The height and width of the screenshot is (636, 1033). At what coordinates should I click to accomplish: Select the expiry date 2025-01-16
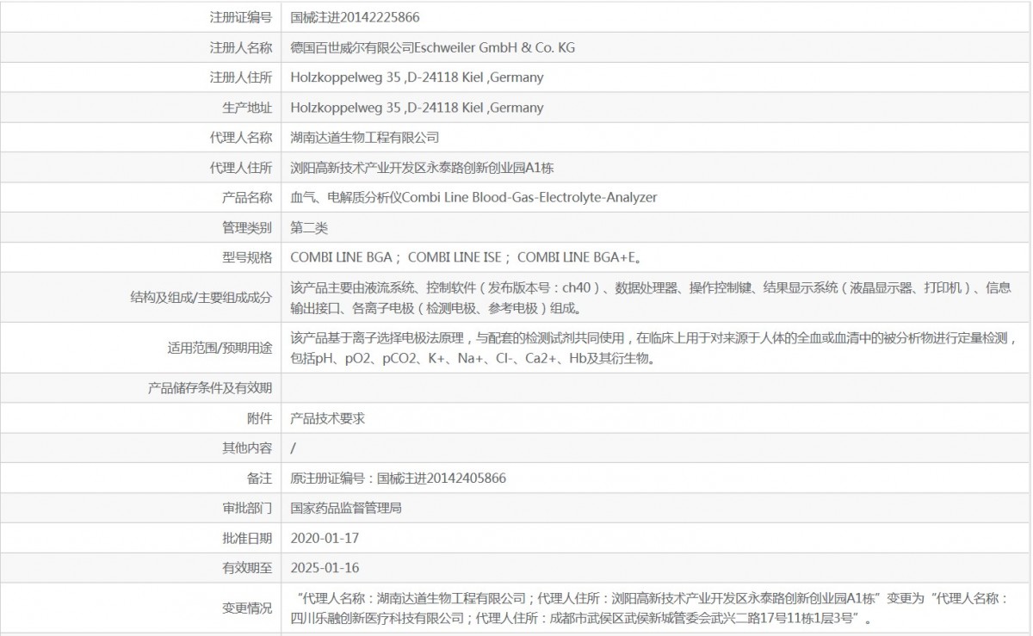325,568
